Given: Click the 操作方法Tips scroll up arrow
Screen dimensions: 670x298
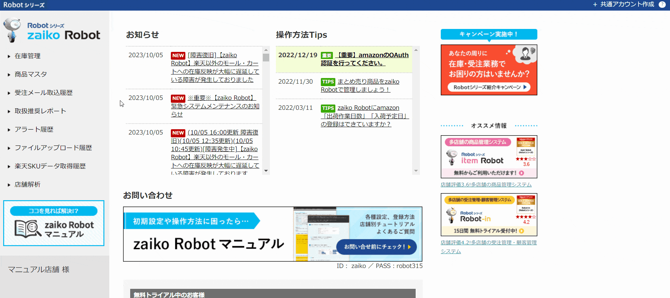Looking at the screenshot, I should pos(416,49).
